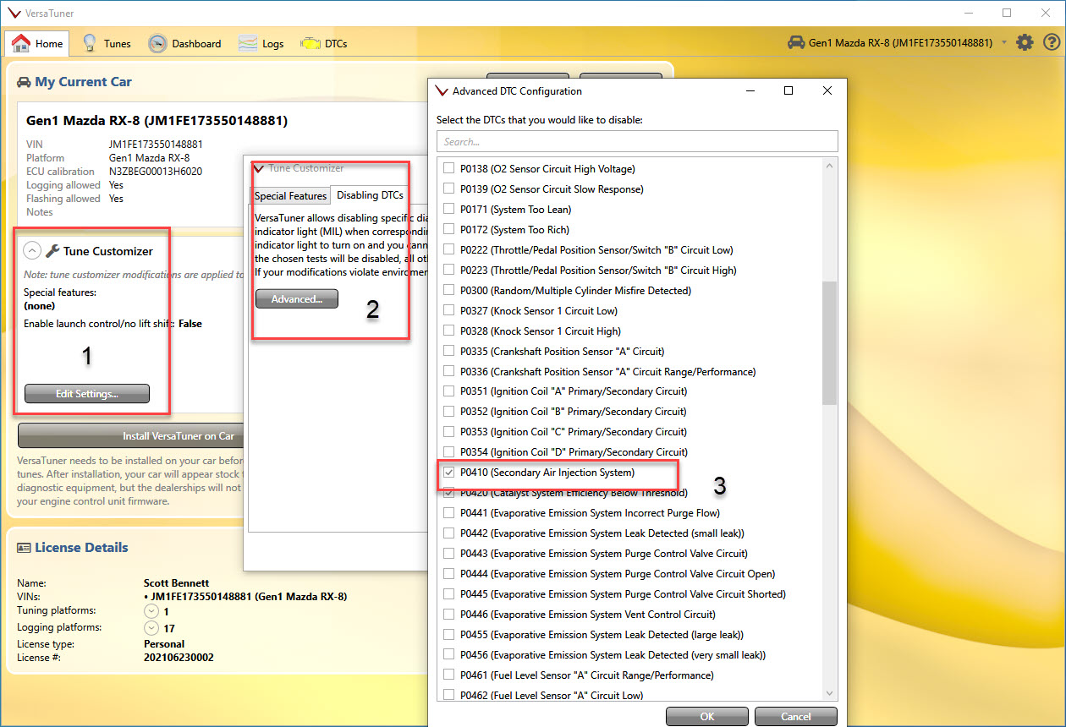Open the Dashboard tab
The width and height of the screenshot is (1066, 727).
[184, 43]
